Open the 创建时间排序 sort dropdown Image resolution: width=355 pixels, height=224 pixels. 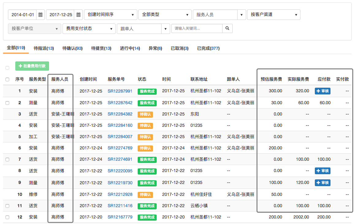click(110, 15)
